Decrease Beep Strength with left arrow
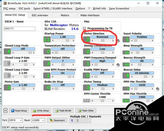Image resolution: width=164 pixels, height=131 pixels. (132, 53)
